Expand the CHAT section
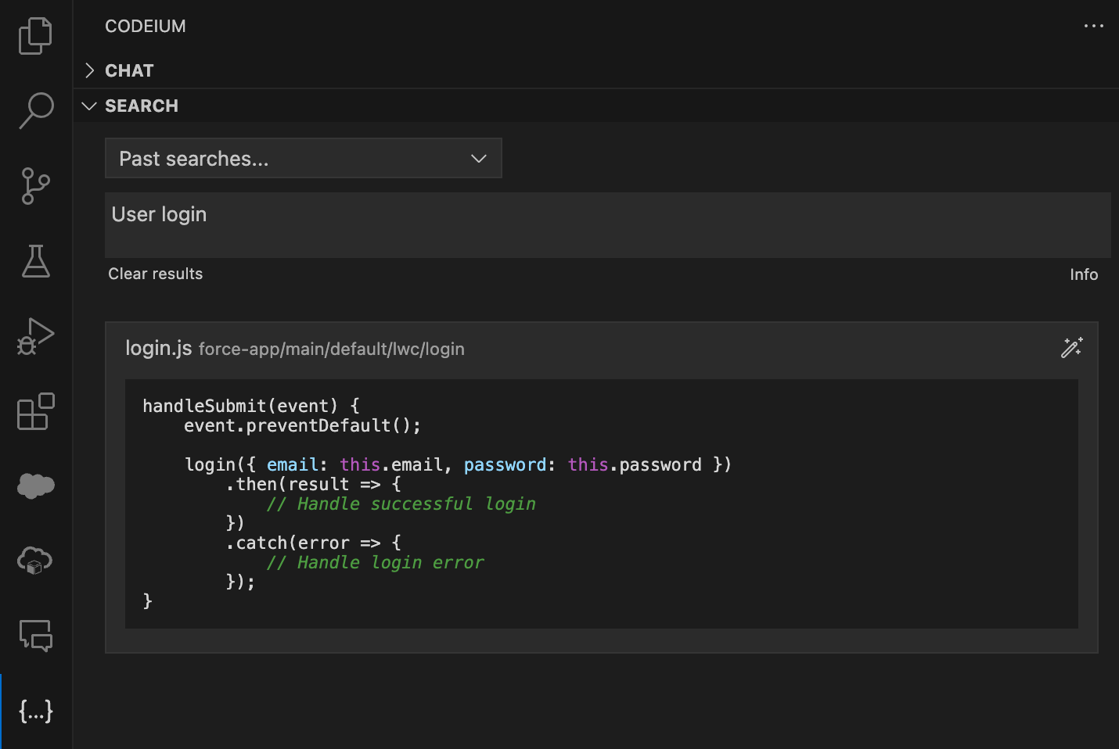Viewport: 1119px width, 749px height. point(129,70)
